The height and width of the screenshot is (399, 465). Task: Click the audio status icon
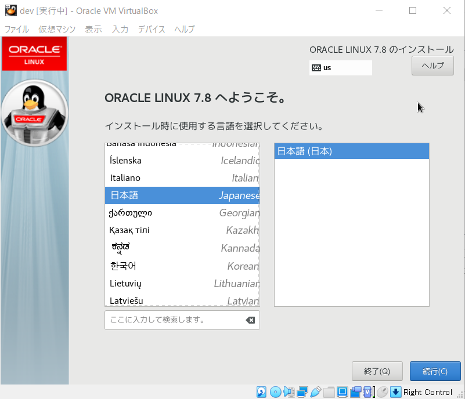click(289, 392)
